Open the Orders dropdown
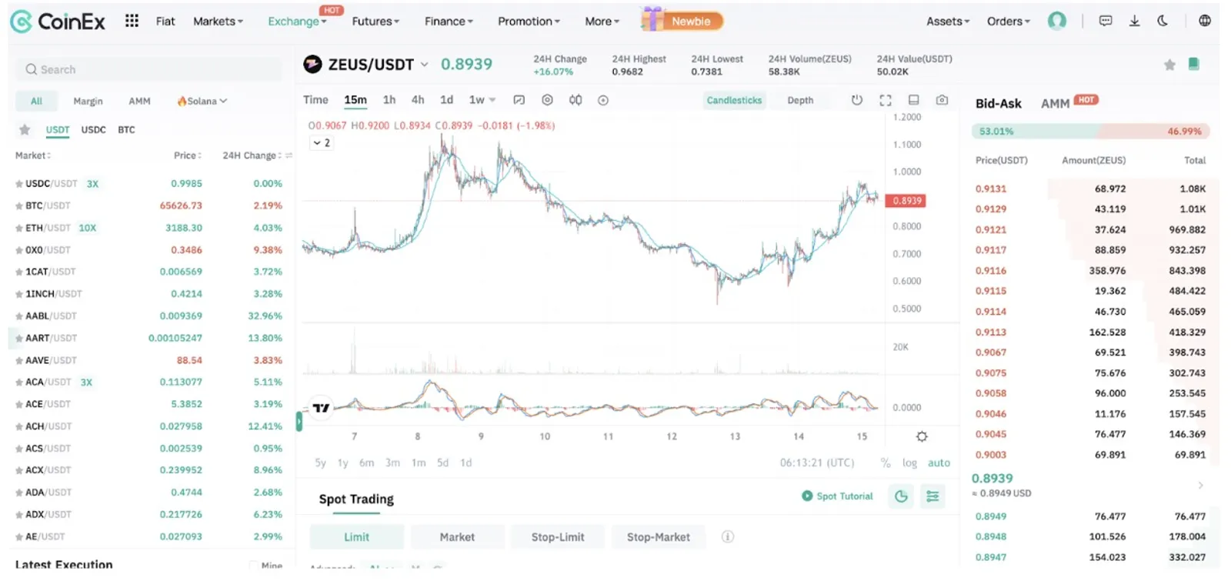This screenshot has height=581, width=1231. point(1008,22)
